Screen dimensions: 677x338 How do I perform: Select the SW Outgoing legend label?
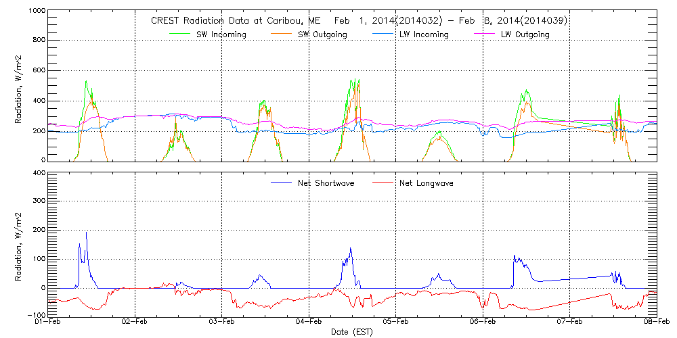tap(324, 34)
